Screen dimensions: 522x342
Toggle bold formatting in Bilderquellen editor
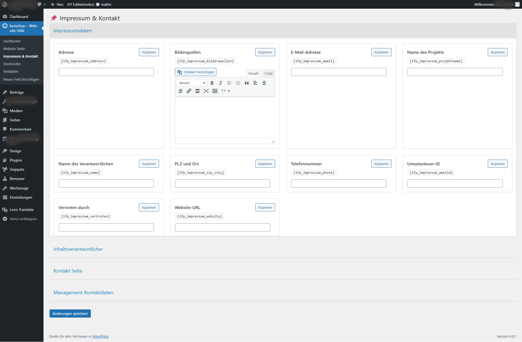tap(212, 83)
